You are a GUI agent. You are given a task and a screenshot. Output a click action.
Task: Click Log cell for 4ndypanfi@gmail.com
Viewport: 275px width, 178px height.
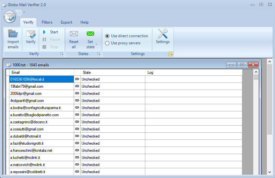click(x=193, y=100)
